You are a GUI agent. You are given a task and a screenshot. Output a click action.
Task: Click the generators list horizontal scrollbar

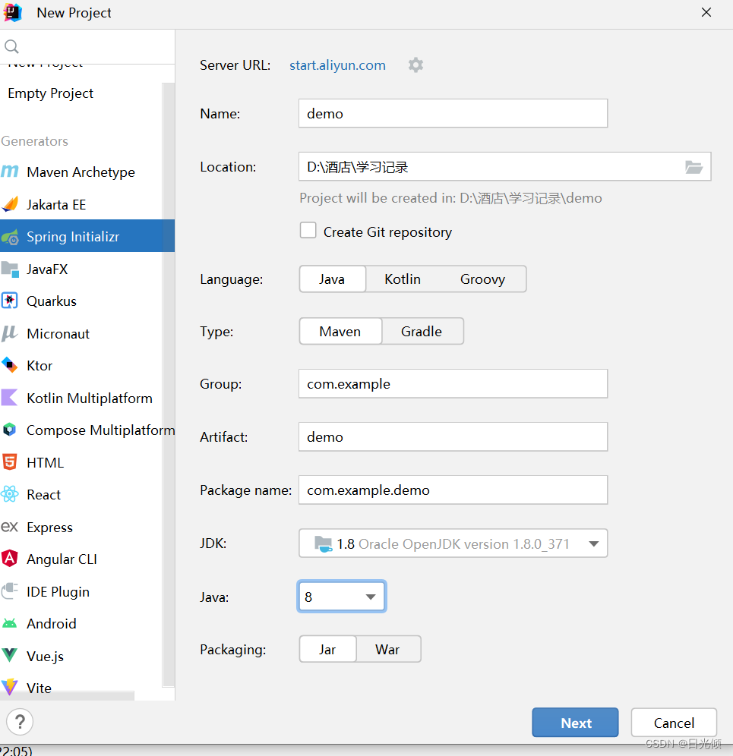coord(67,696)
